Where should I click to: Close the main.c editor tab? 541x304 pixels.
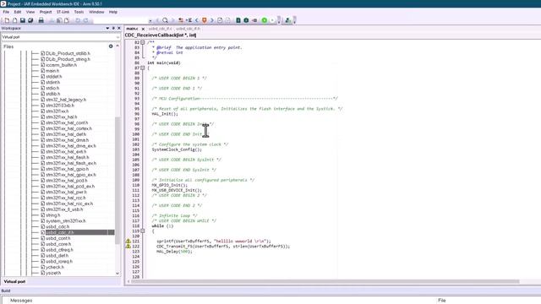click(143, 29)
